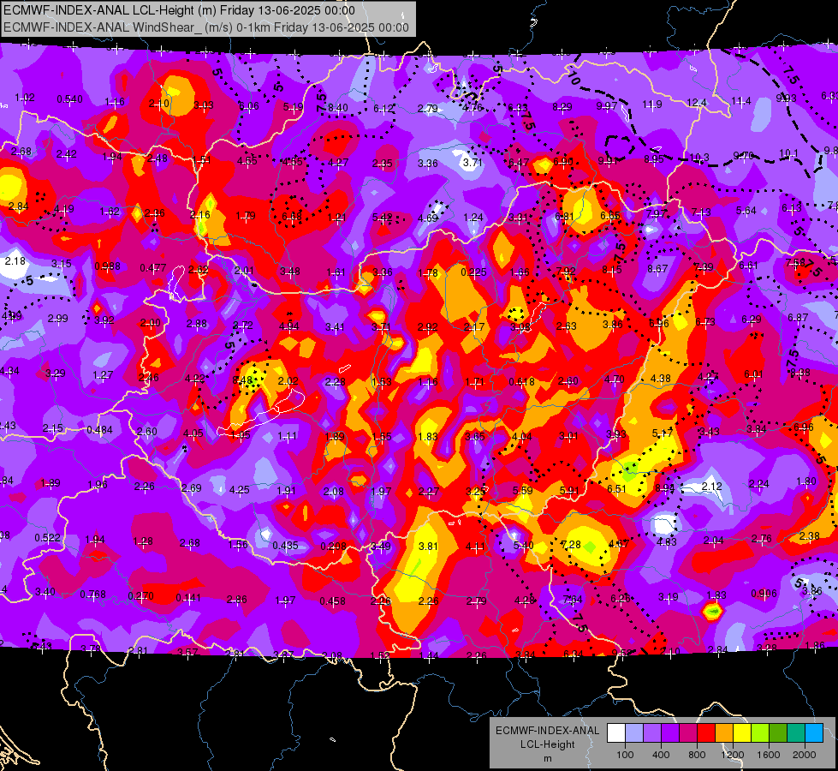Click the legend scale label '1600'
The height and width of the screenshot is (771, 838).
769,755
